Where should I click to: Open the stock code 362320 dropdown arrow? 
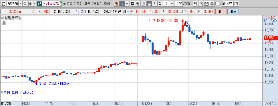tap(21, 3)
